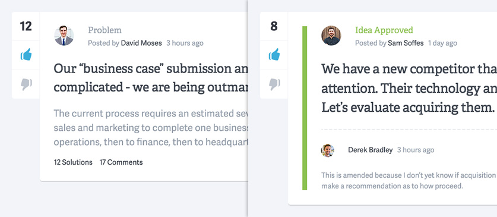Upvote Sam Soffes' approved idea
Viewport: 497px width, 217px height.
pyautogui.click(x=274, y=55)
